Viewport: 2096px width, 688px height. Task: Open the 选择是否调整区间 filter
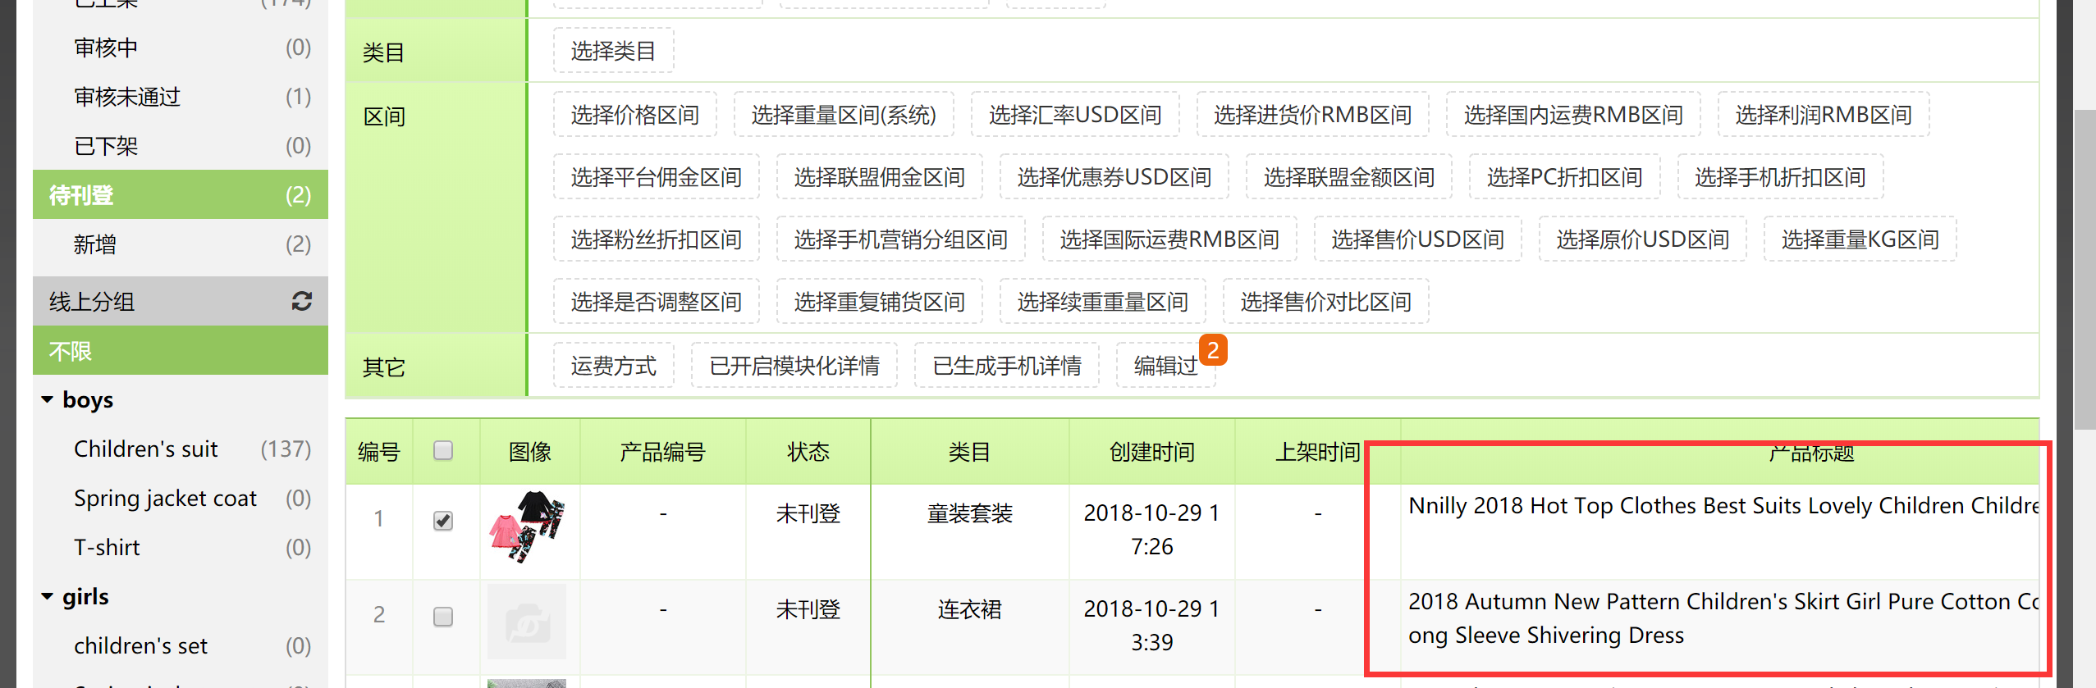tap(656, 302)
